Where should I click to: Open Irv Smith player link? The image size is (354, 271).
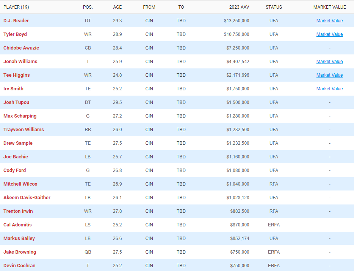click(x=13, y=89)
